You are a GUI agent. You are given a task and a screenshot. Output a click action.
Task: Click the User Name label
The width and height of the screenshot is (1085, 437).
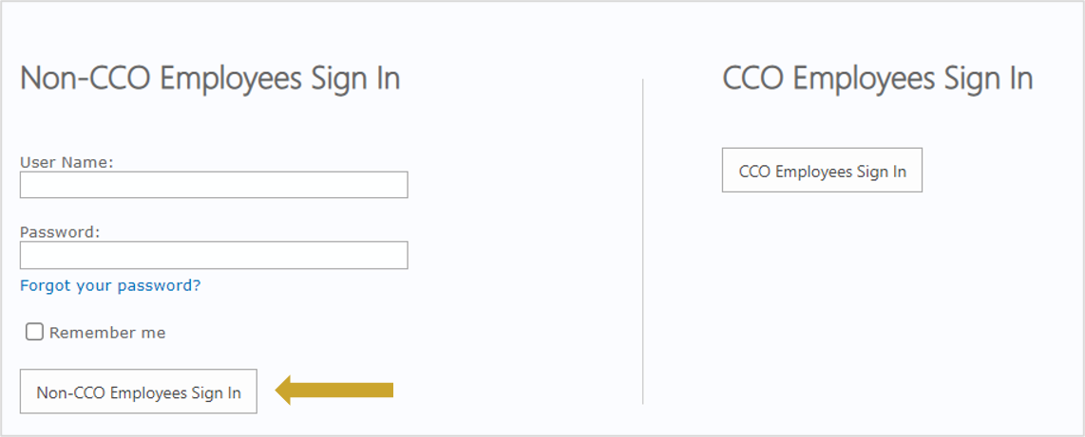click(x=67, y=162)
